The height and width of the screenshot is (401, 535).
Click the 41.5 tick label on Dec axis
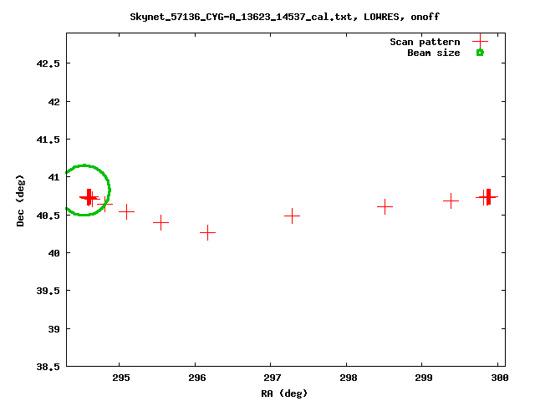point(48,140)
